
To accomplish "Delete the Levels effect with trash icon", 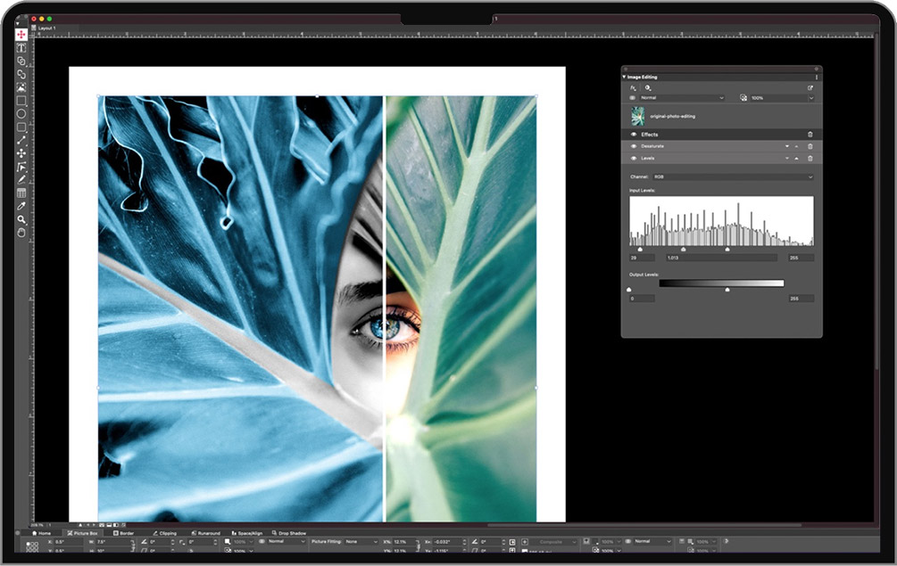I will pos(810,158).
